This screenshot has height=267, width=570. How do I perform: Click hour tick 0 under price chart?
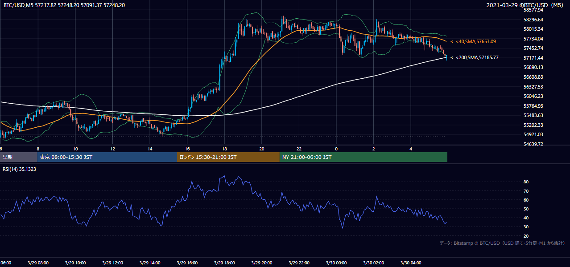tap(336, 149)
